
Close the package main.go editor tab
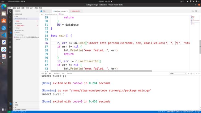coord(67,11)
